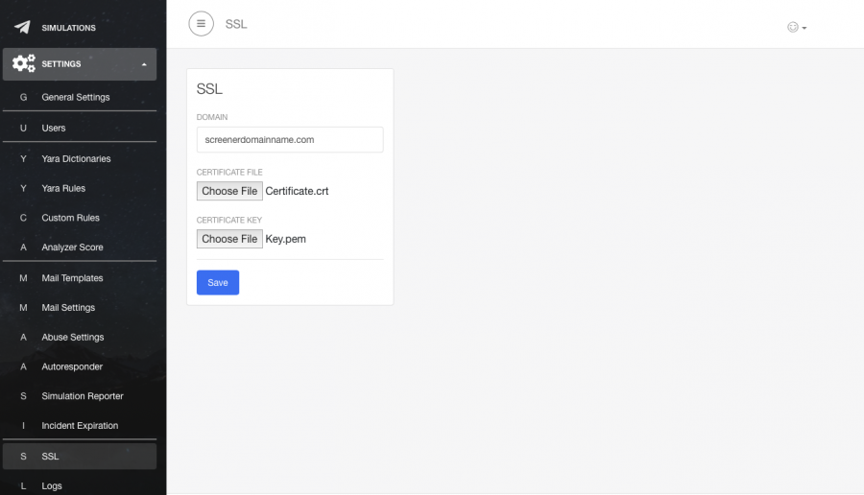This screenshot has height=495, width=864.
Task: Click the Settings gears icon
Action: click(23, 64)
